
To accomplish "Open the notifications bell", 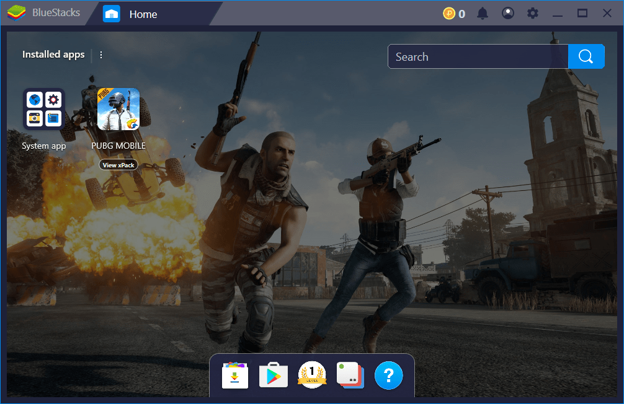I will tap(483, 14).
